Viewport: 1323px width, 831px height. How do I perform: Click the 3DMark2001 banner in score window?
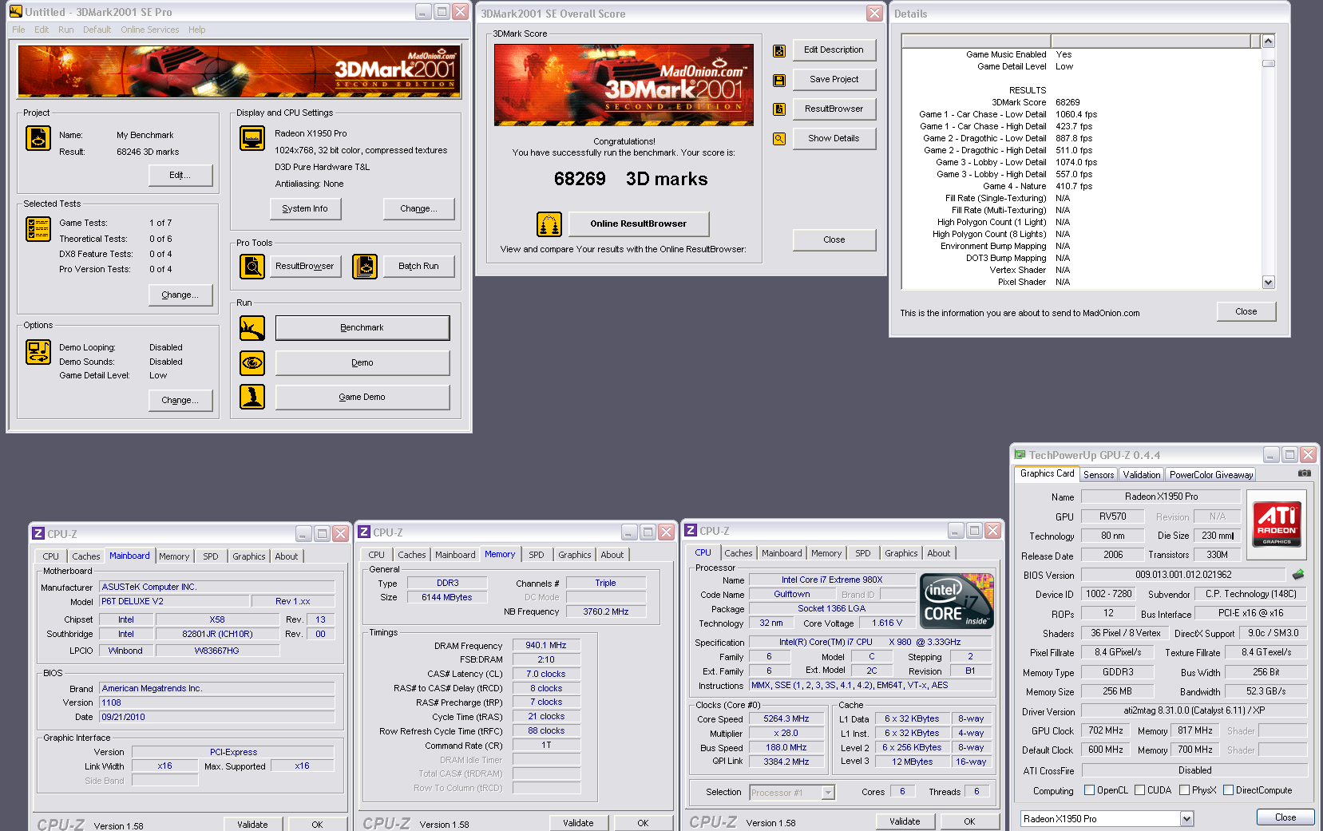624,85
